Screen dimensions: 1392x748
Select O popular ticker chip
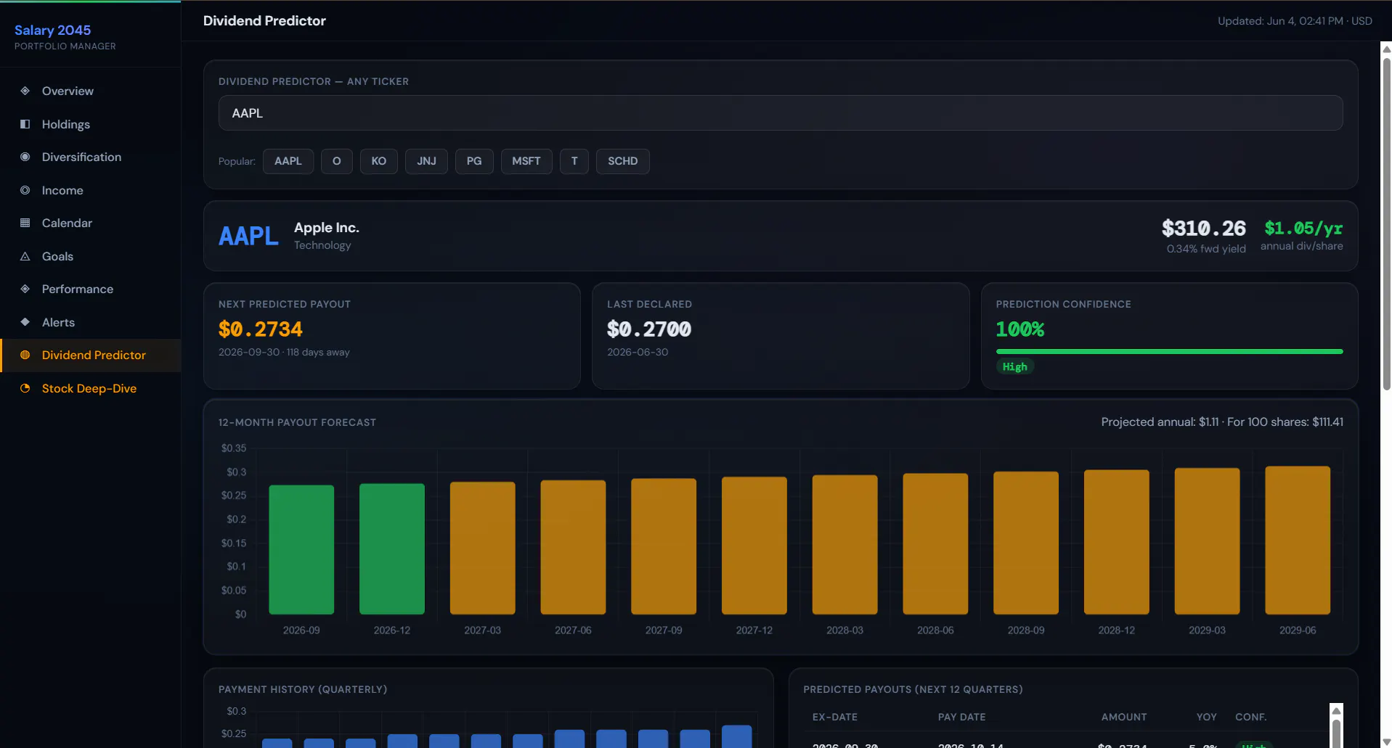pos(337,161)
